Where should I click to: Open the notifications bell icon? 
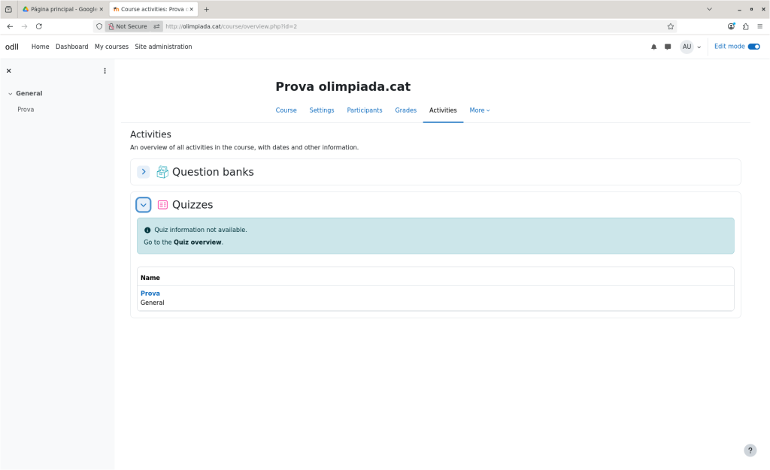(x=653, y=47)
